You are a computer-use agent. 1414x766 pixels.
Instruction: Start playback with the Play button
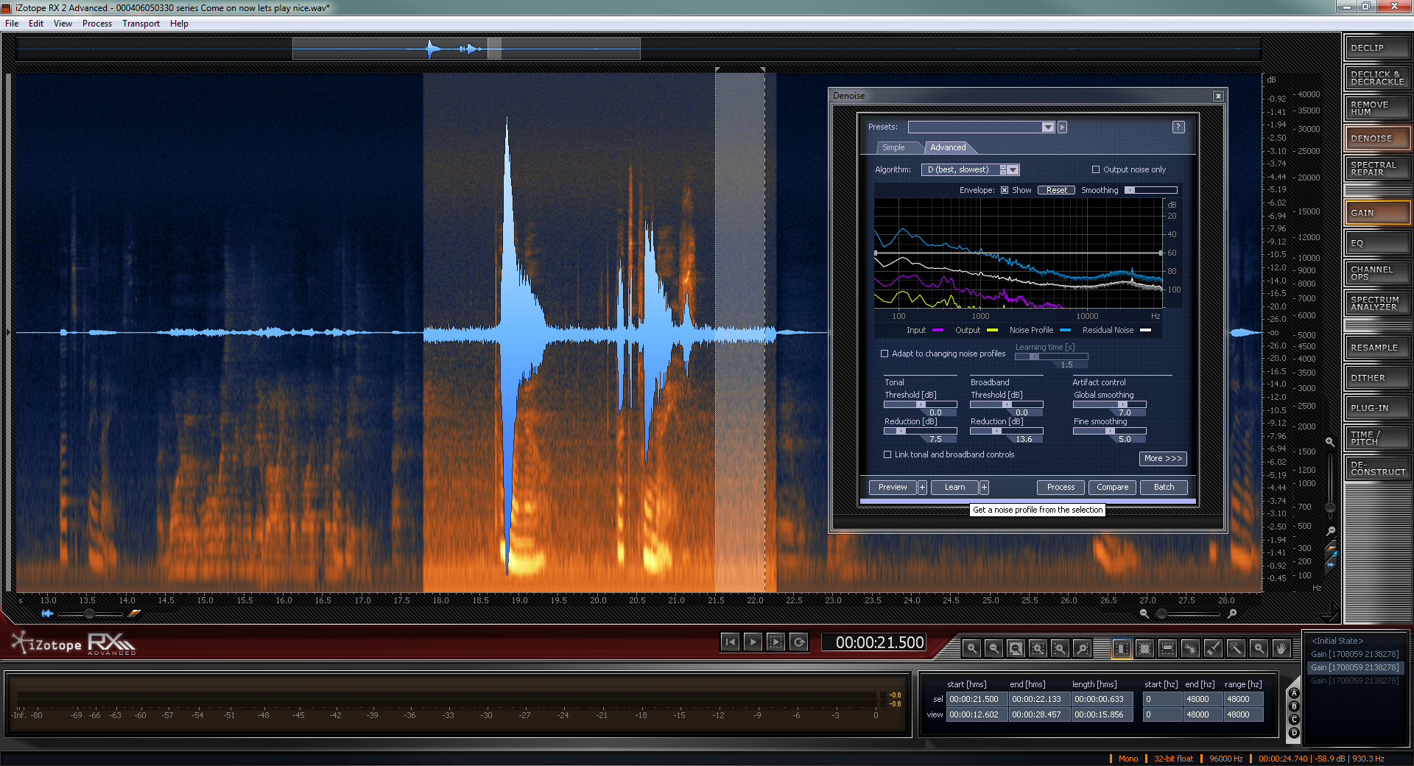point(753,642)
